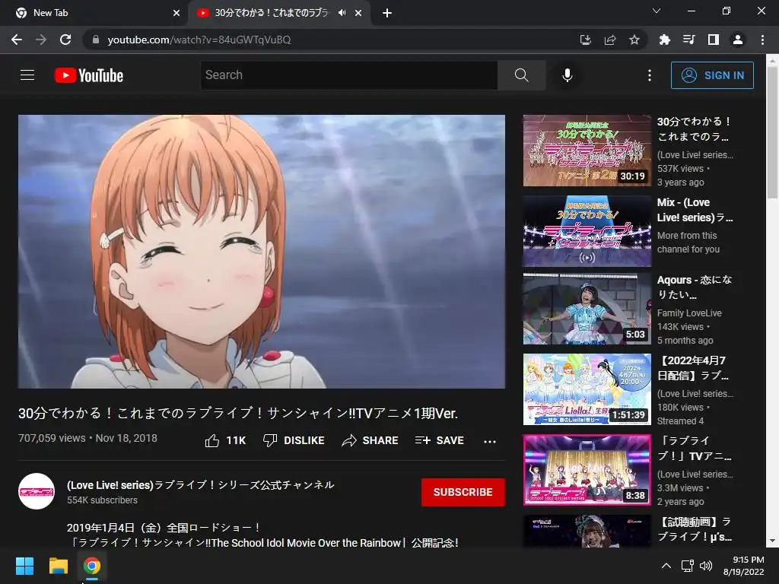Open the 8:38 TV anime thumbnail
The image size is (779, 584).
[587, 470]
